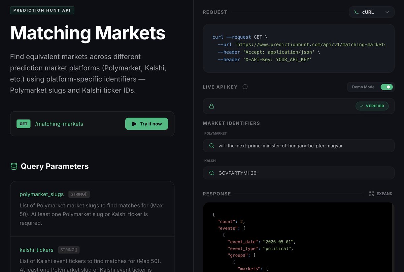Click the Live API Key info icon
404x272 pixels.
click(x=245, y=87)
